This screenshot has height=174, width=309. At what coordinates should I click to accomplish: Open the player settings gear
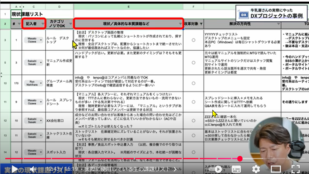[256, 169]
